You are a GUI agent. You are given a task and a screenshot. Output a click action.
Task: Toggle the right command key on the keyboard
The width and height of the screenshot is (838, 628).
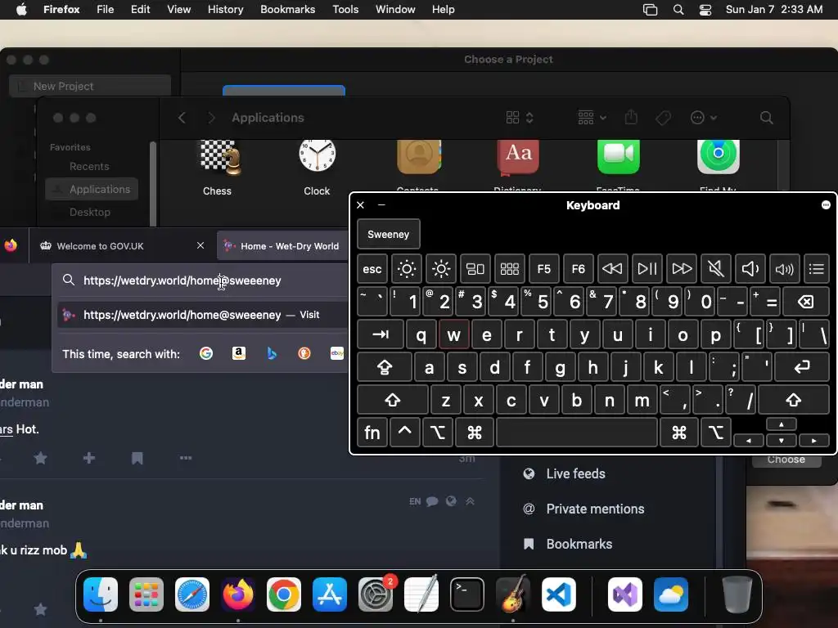tap(678, 433)
